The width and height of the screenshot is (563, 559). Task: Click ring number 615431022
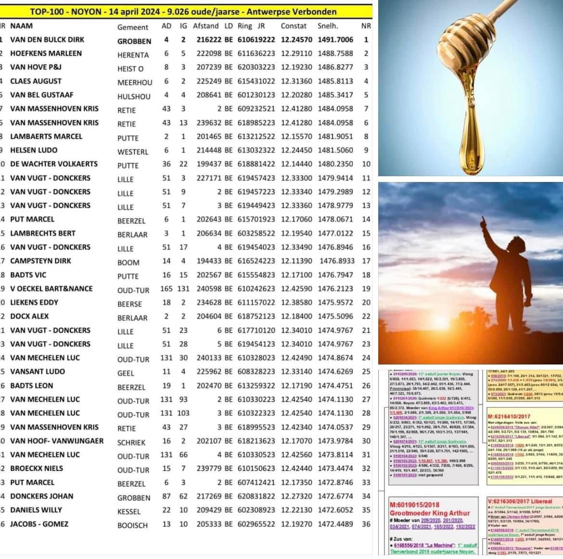[256, 81]
